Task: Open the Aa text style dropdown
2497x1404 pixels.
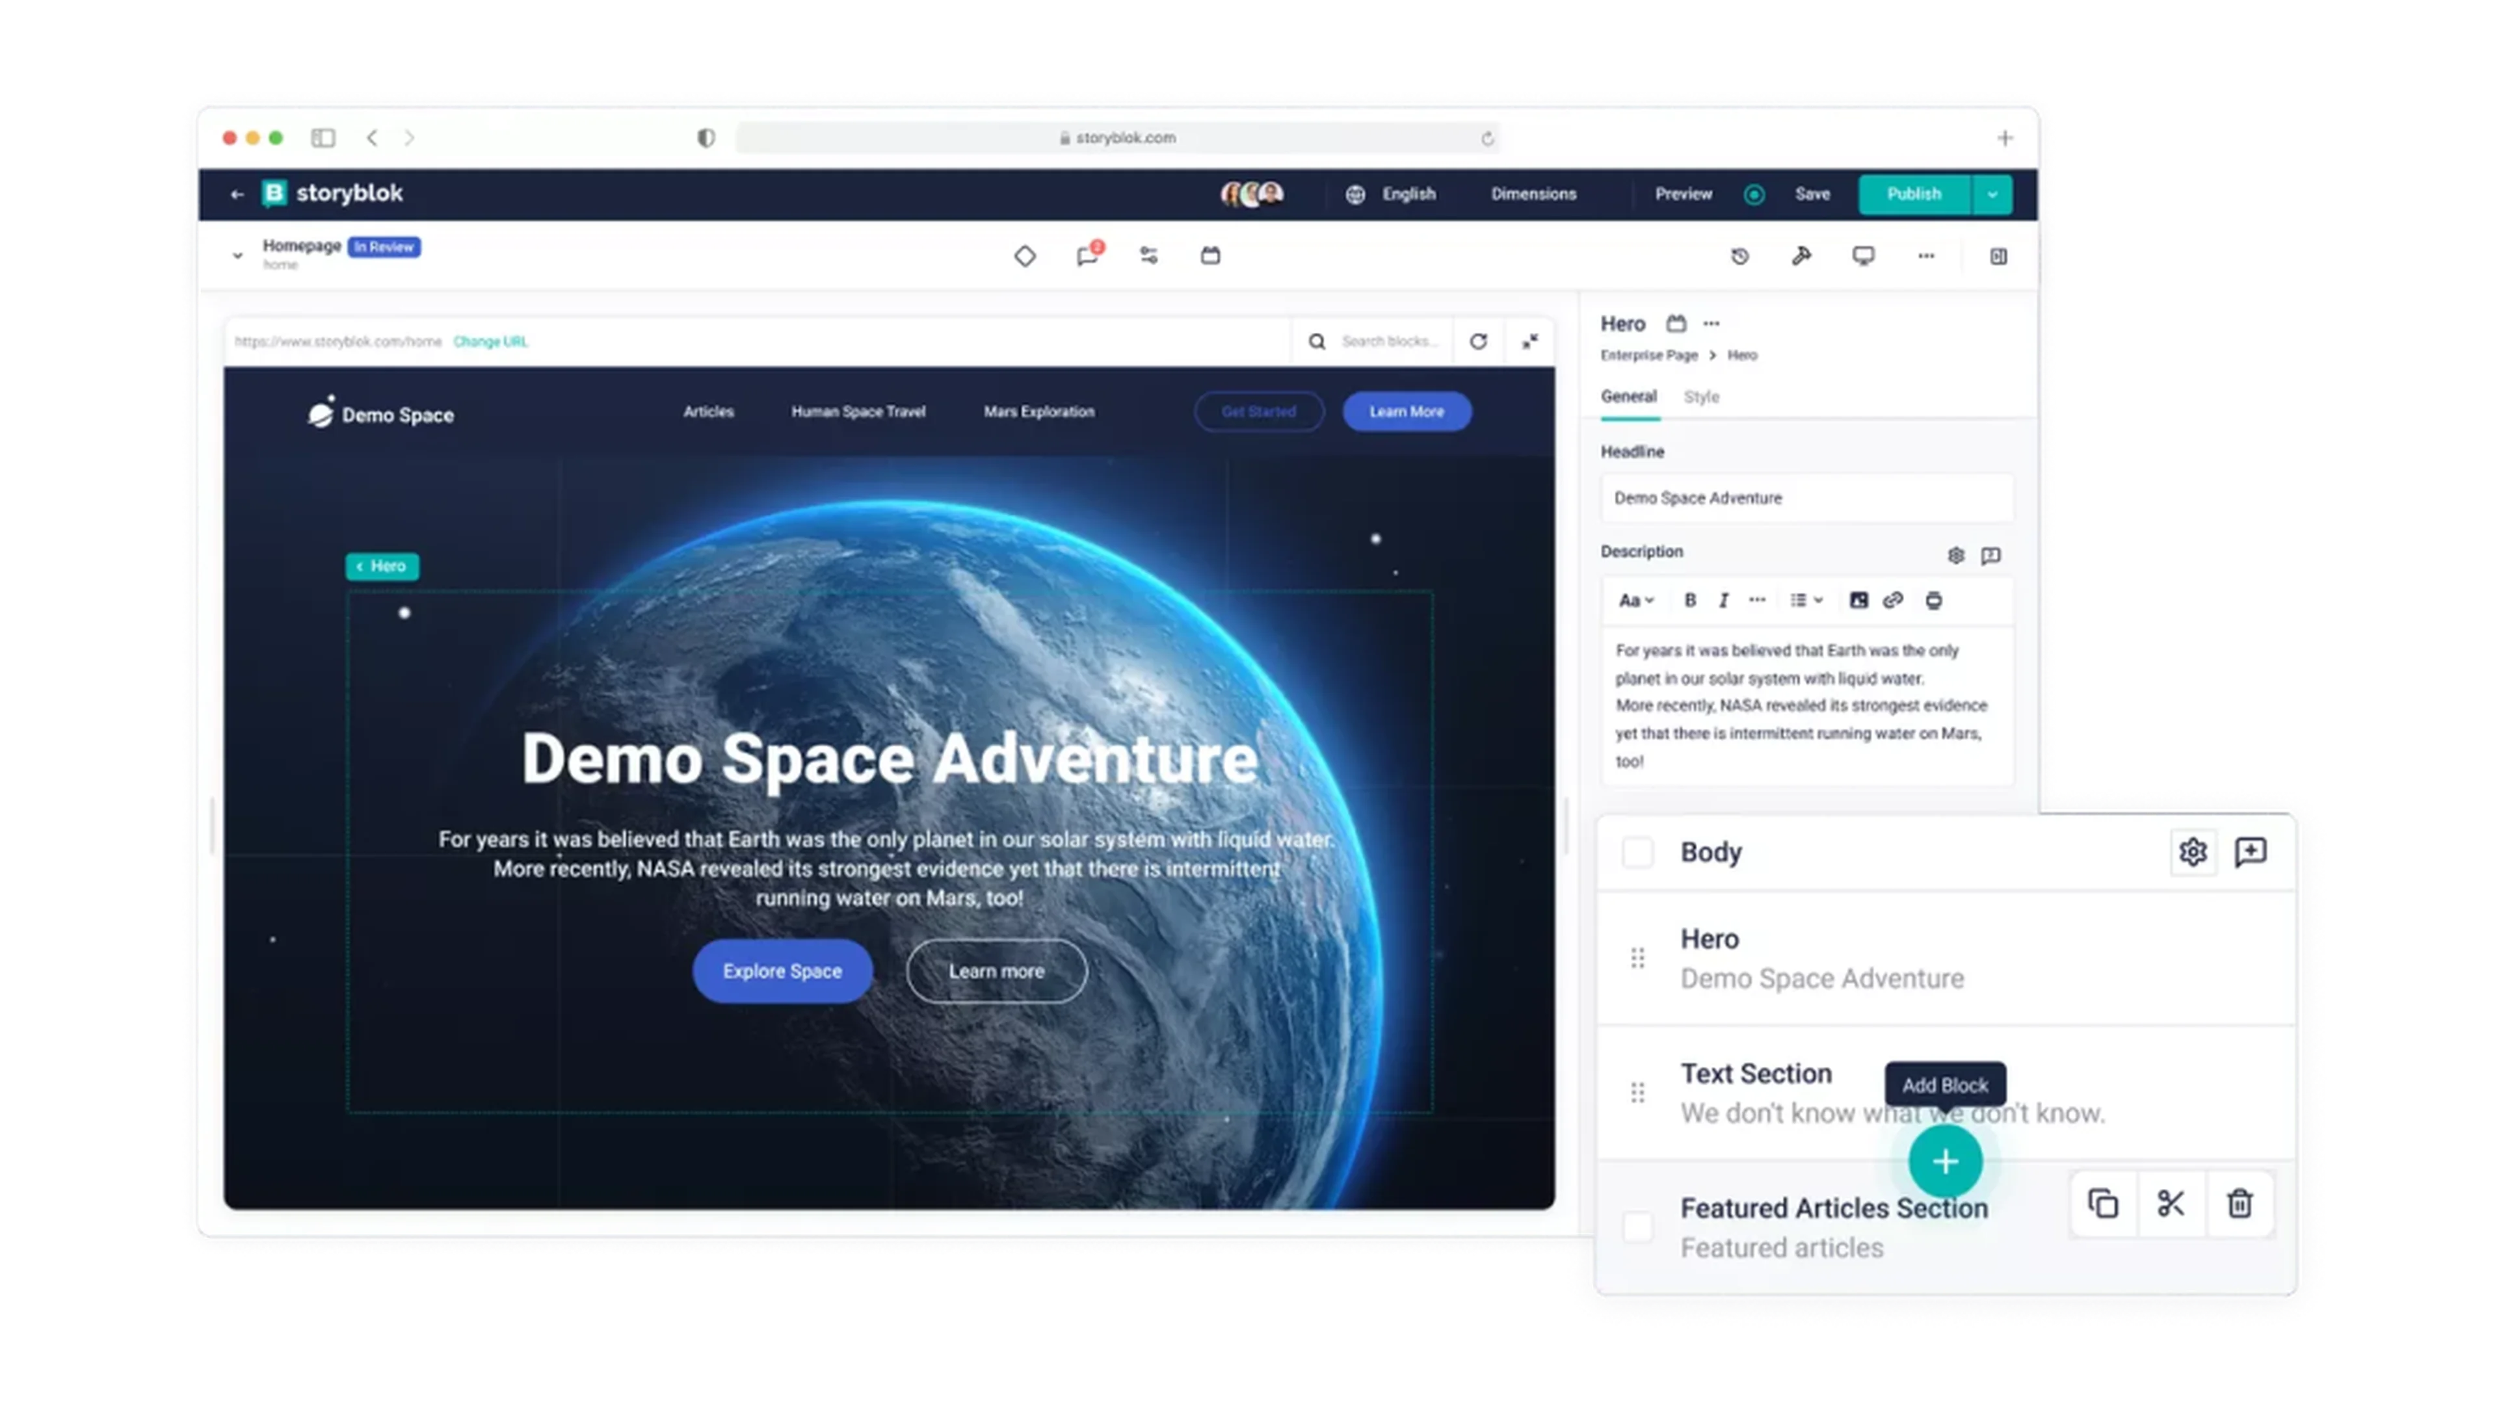Action: [1634, 601]
